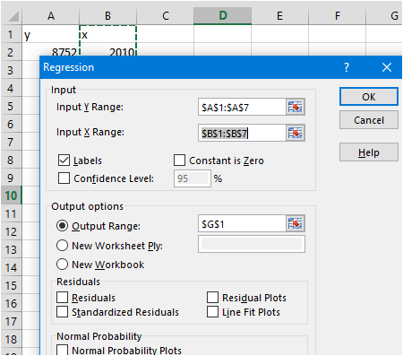Close the Regression dialog with the X
The image size is (403, 356).
click(387, 67)
